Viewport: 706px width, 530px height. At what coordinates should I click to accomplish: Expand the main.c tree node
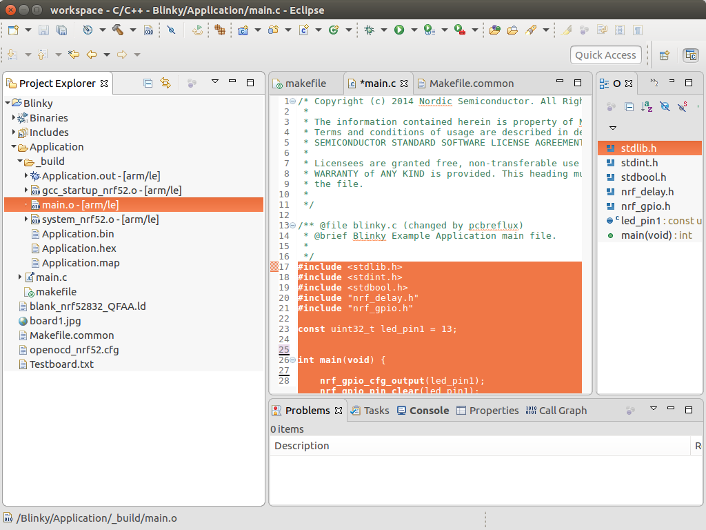tap(20, 277)
